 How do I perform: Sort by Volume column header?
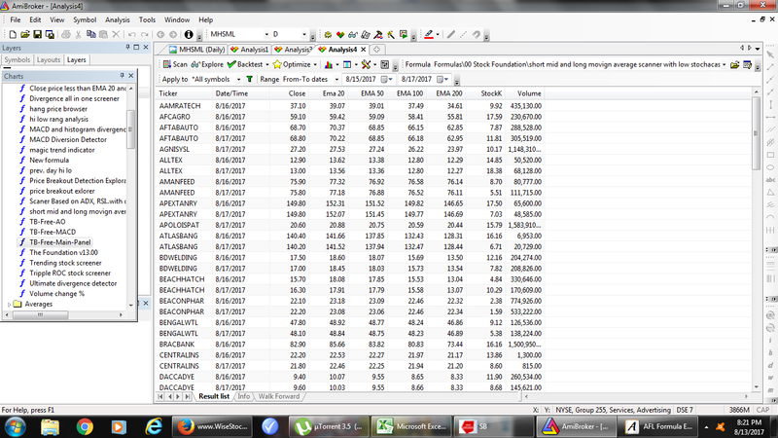[524, 93]
